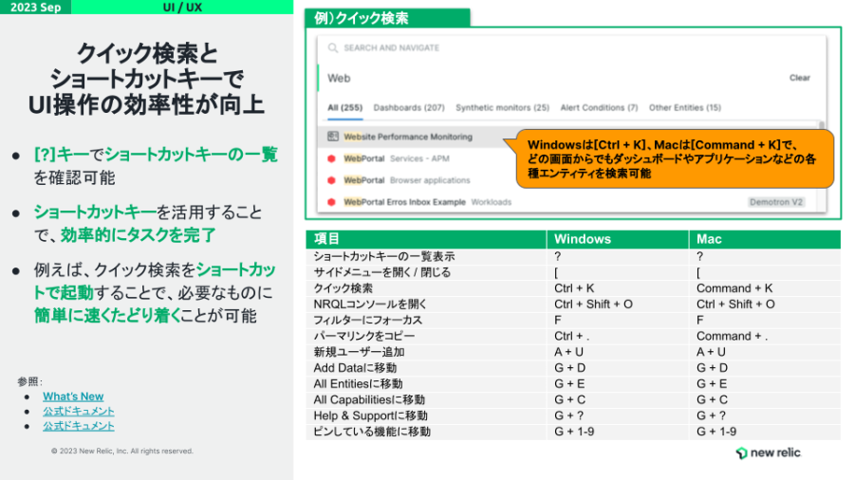The width and height of the screenshot is (854, 480).
Task: Select the Website Performance Monitoring result
Action: [408, 137]
